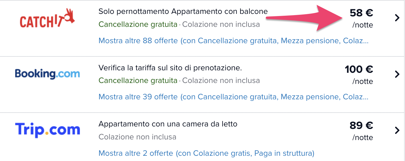Select the 58 € per night price
The width and height of the screenshot is (405, 161).
(x=361, y=13)
